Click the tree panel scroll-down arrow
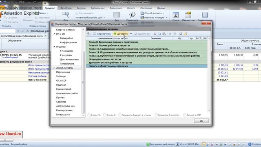 (x=83, y=115)
